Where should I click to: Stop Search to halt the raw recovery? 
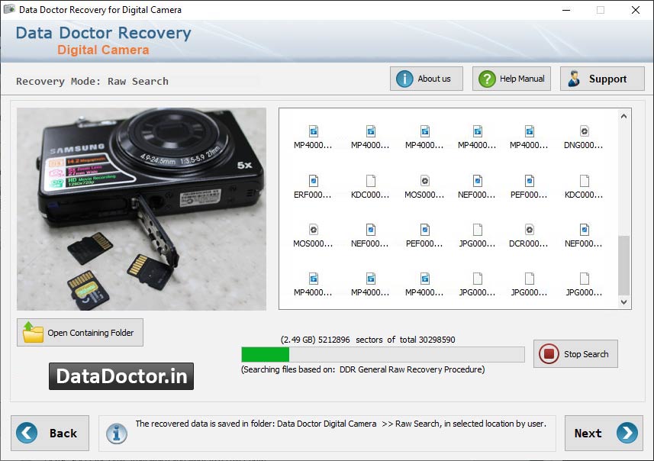click(x=575, y=353)
